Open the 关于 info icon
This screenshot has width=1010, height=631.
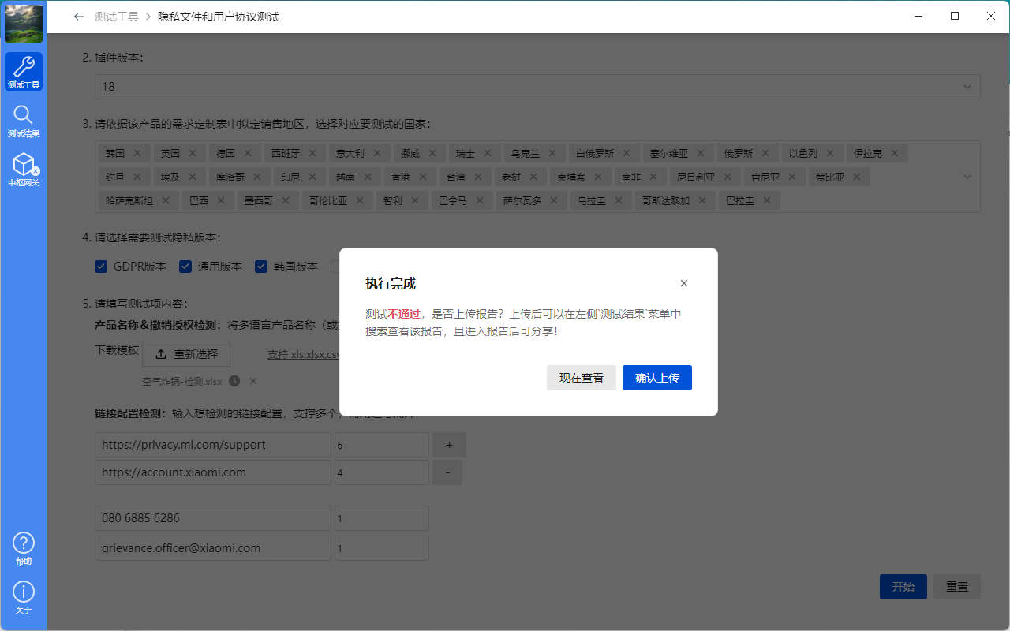[24, 597]
